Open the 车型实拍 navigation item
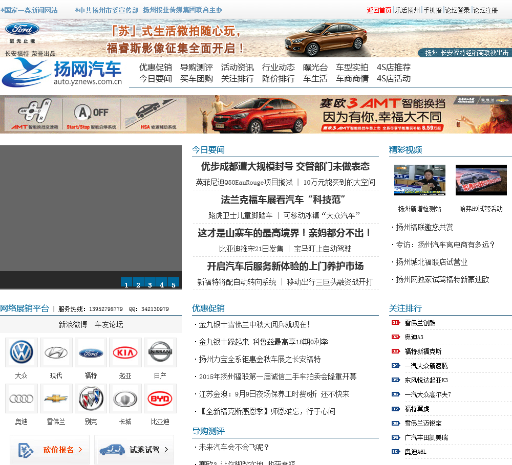Viewport: 512px width, 465px height. (x=352, y=67)
